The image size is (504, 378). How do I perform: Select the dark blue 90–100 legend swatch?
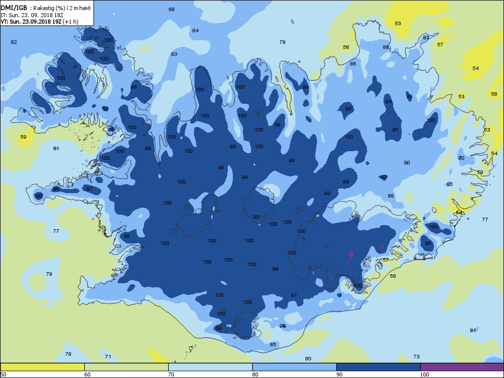coord(379,367)
